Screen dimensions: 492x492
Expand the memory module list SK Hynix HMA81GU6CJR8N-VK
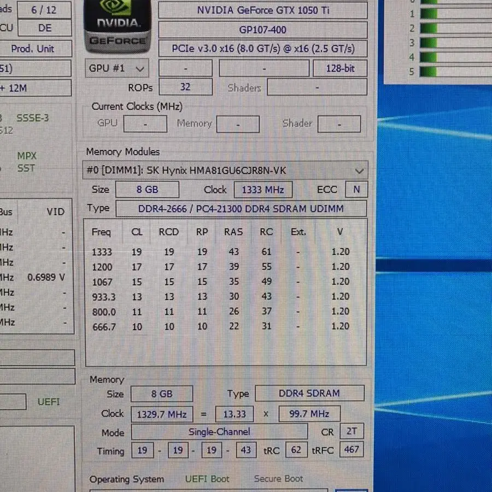tap(225, 171)
